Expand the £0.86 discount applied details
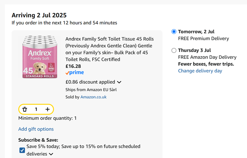 119,82
